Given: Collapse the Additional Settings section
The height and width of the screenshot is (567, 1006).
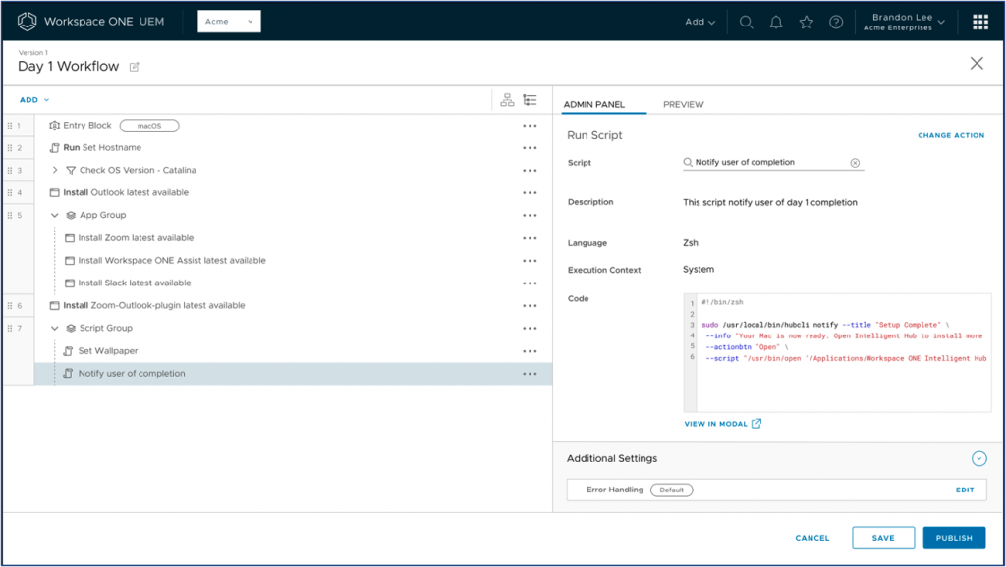Looking at the screenshot, I should point(979,459).
